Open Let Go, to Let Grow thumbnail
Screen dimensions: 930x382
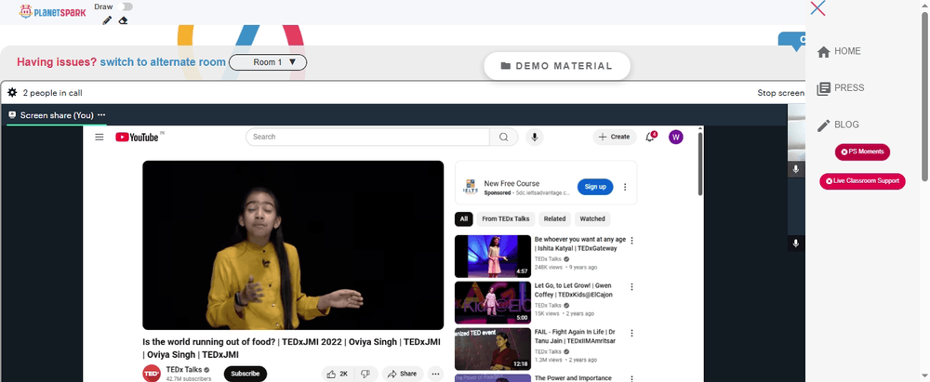(493, 302)
